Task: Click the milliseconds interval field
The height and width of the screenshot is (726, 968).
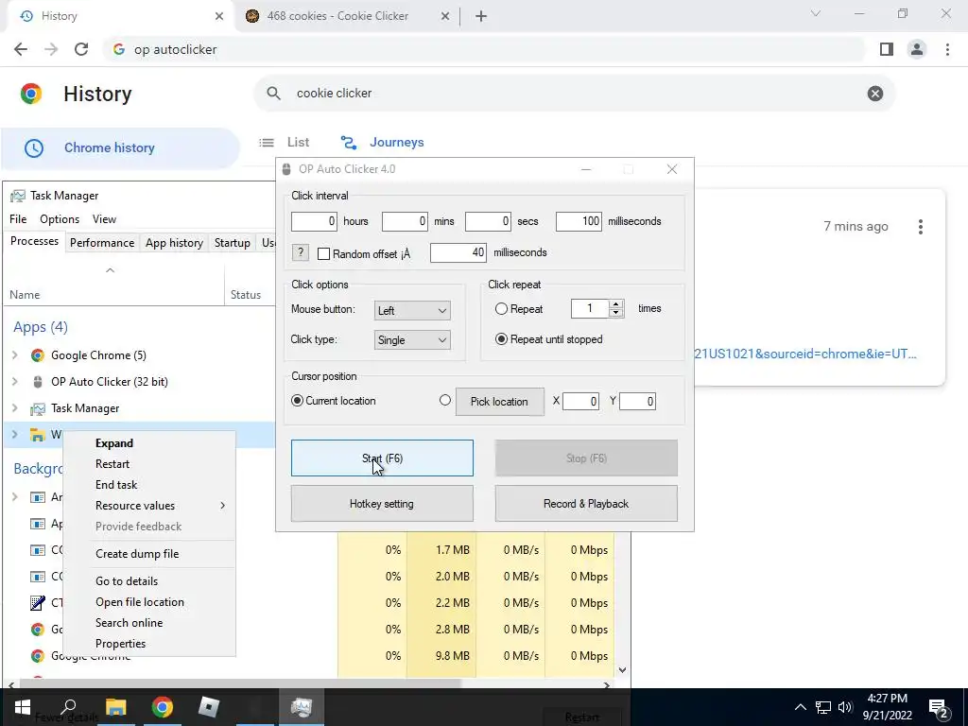Action: [579, 221]
